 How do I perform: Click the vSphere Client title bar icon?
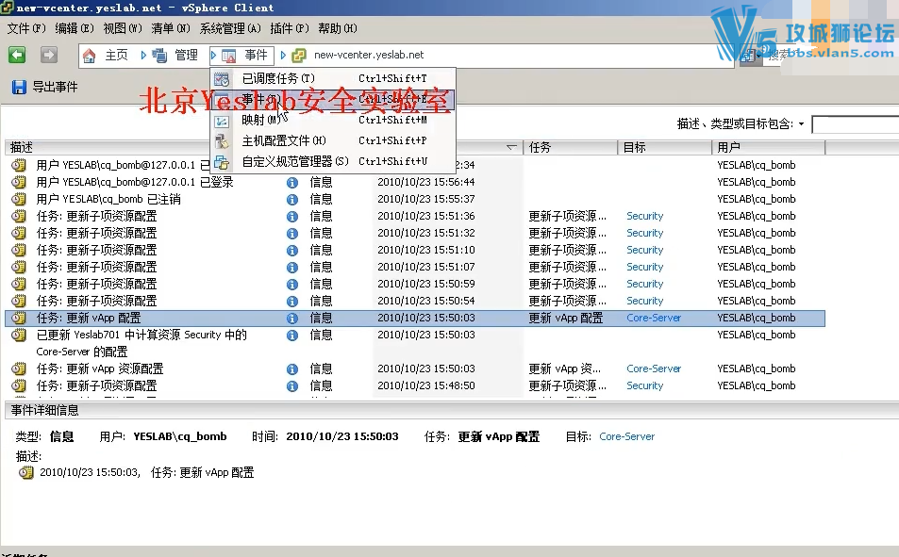click(x=7, y=8)
